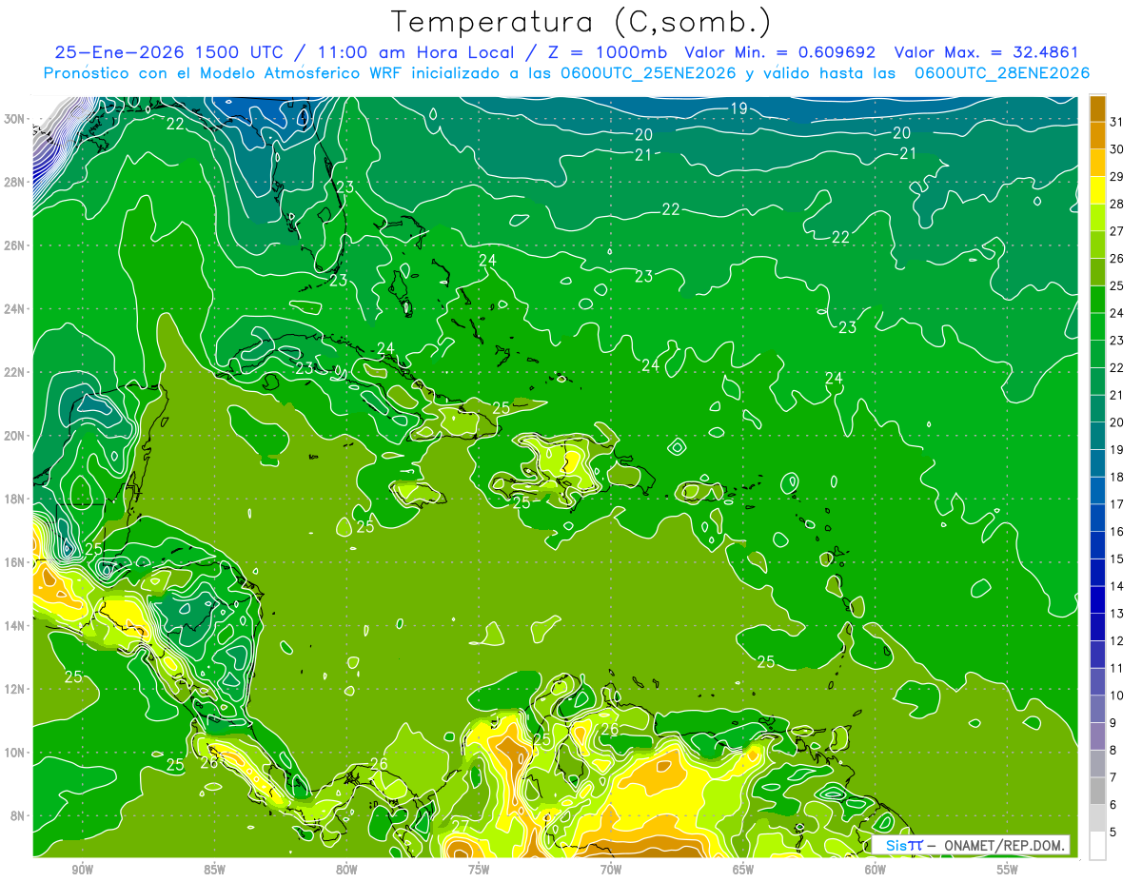
Task: Click the 18N latitude axis label
Action: 15,499
